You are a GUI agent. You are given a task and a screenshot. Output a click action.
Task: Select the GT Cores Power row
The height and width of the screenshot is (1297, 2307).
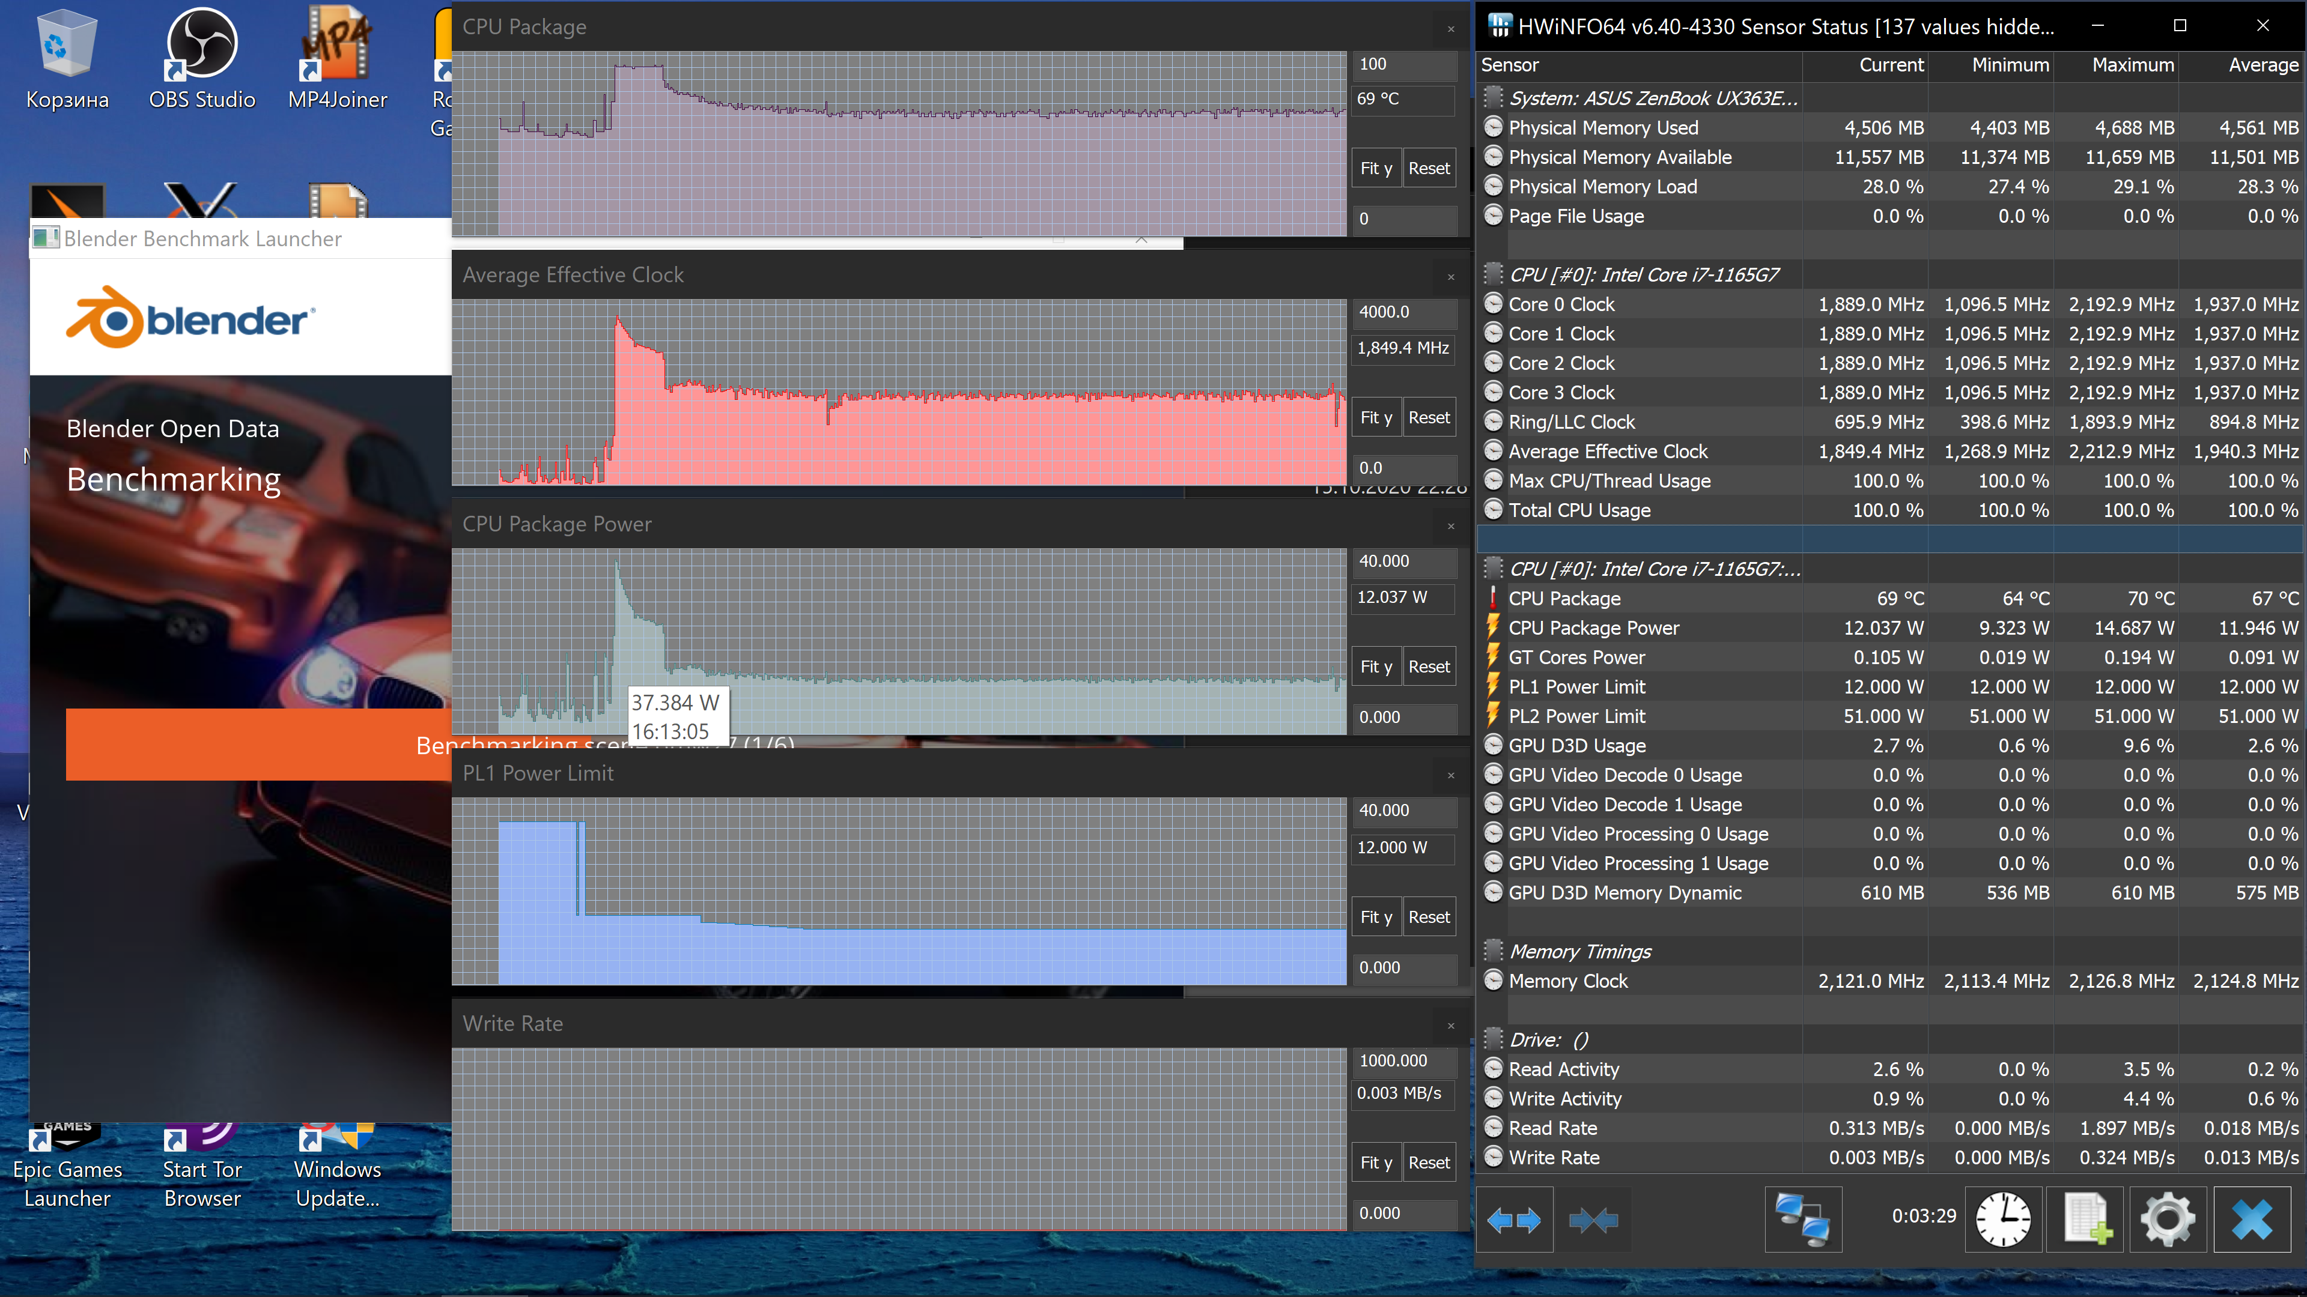[1891, 657]
